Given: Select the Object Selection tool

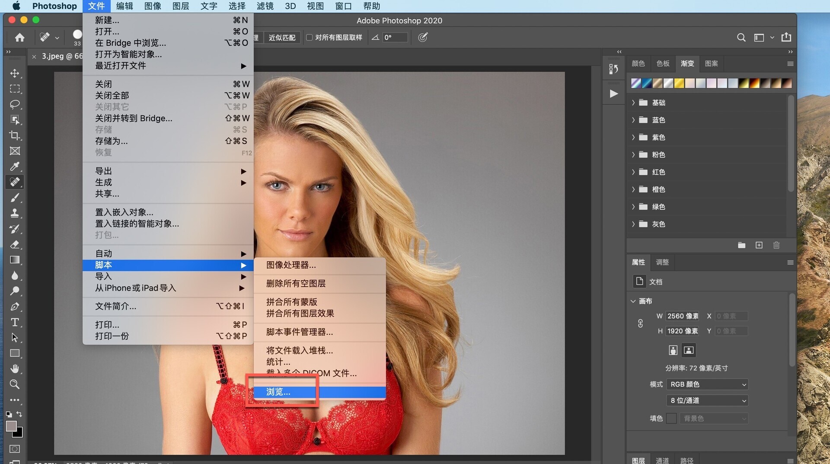Looking at the screenshot, I should pyautogui.click(x=15, y=120).
